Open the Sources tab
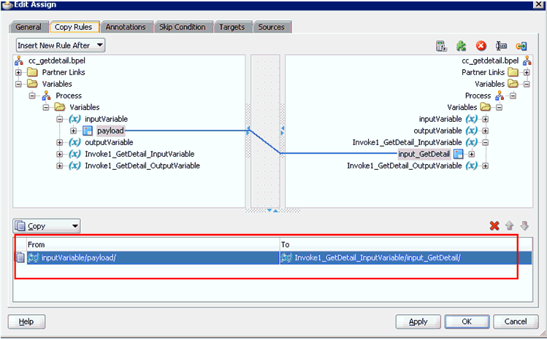The width and height of the screenshot is (547, 339). [271, 27]
